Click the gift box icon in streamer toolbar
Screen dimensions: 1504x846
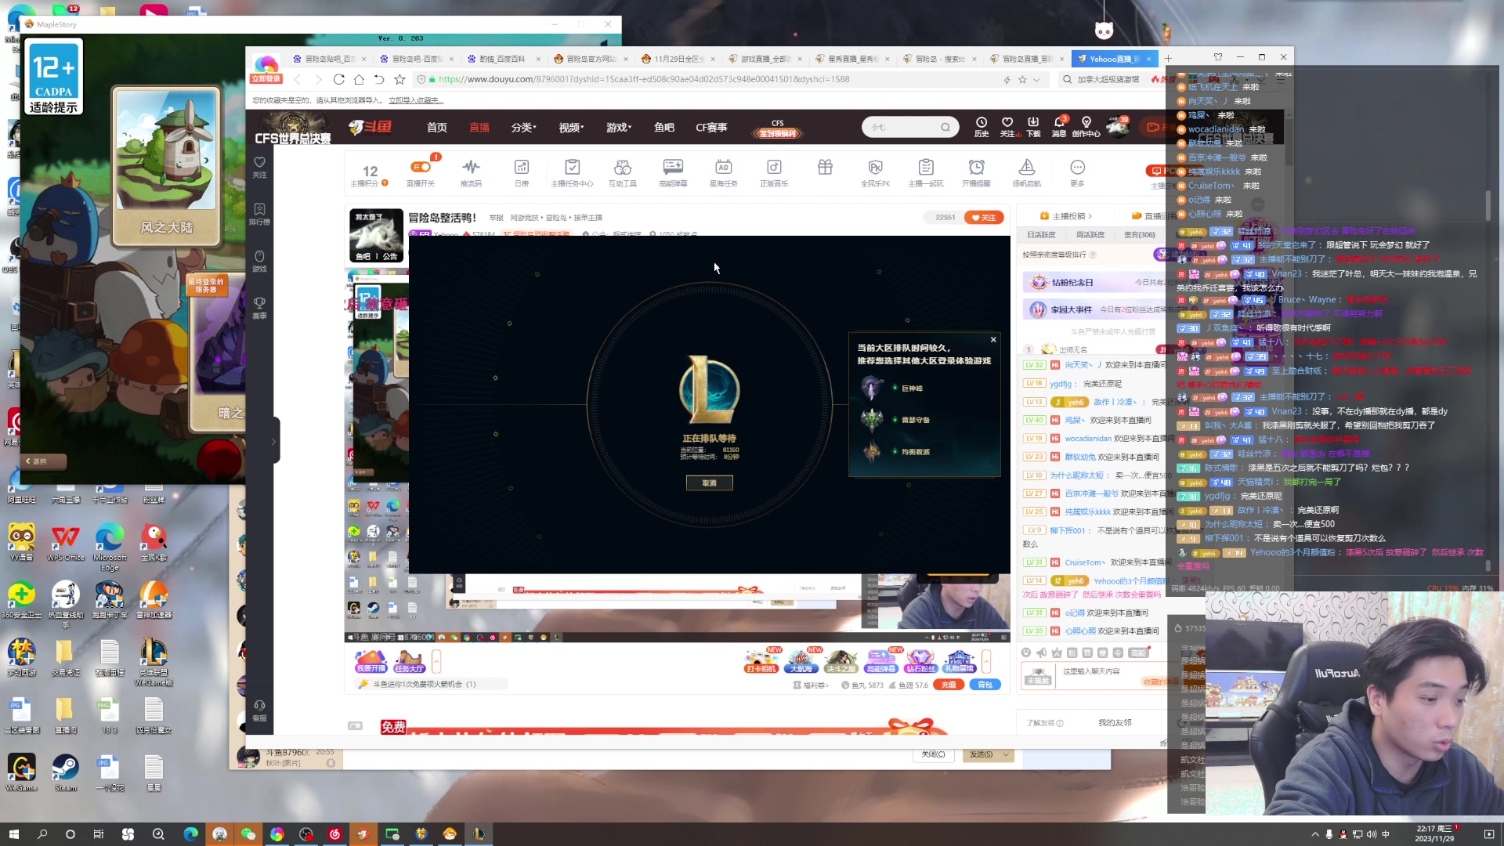click(x=825, y=167)
